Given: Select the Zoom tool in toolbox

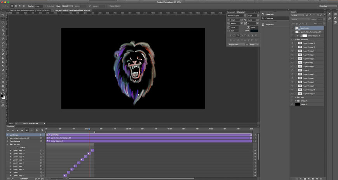Looking at the screenshot, I should [3, 90].
